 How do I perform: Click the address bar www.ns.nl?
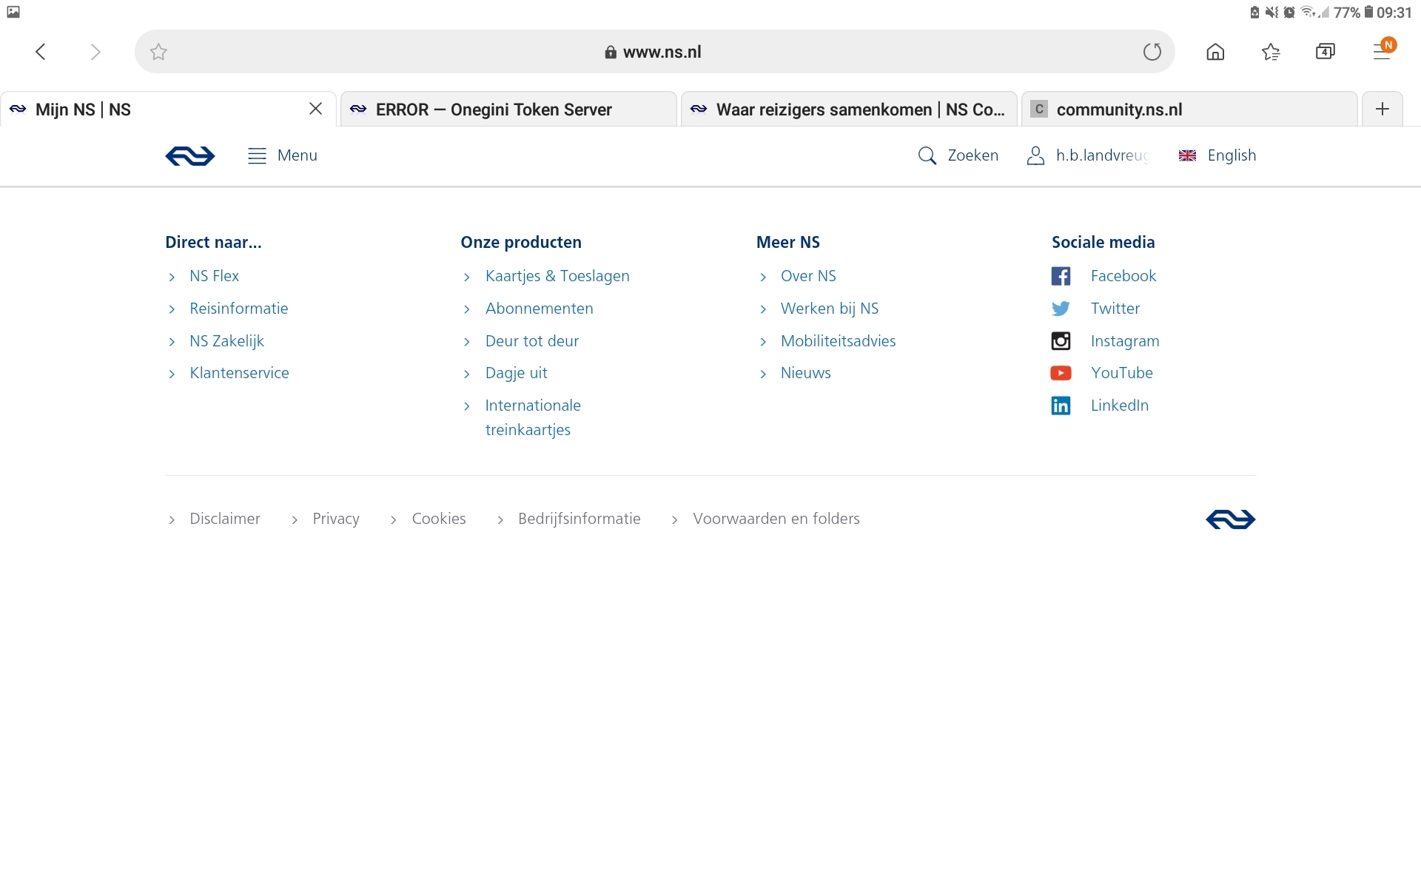(654, 52)
